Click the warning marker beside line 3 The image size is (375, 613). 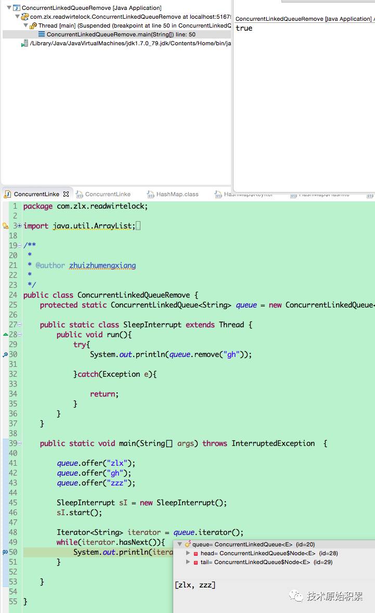[x=5, y=225]
